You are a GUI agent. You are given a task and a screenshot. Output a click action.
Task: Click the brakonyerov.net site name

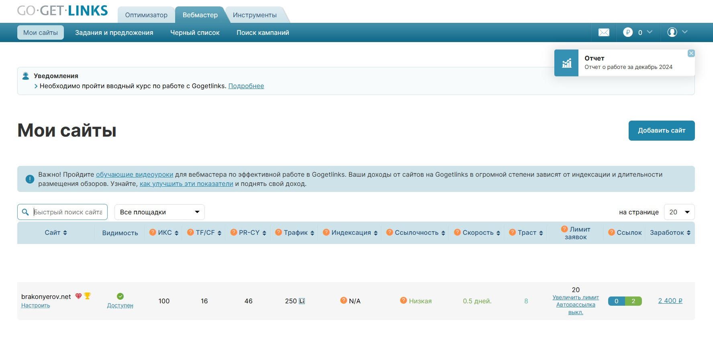pyautogui.click(x=46, y=296)
